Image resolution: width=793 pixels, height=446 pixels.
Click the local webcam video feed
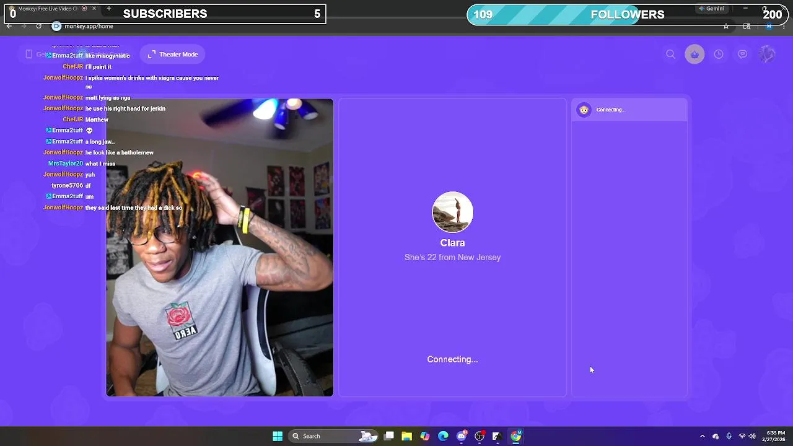tap(219, 247)
